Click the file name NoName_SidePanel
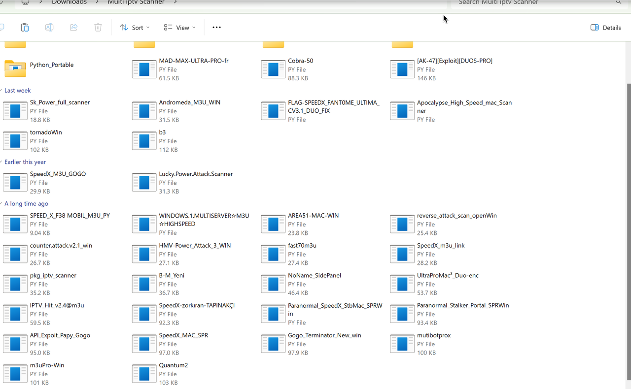The height and width of the screenshot is (389, 631). [x=315, y=276]
